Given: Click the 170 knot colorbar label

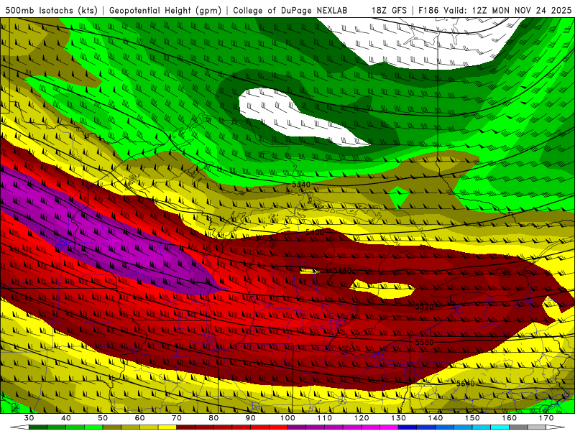Looking at the screenshot, I should point(546,418).
